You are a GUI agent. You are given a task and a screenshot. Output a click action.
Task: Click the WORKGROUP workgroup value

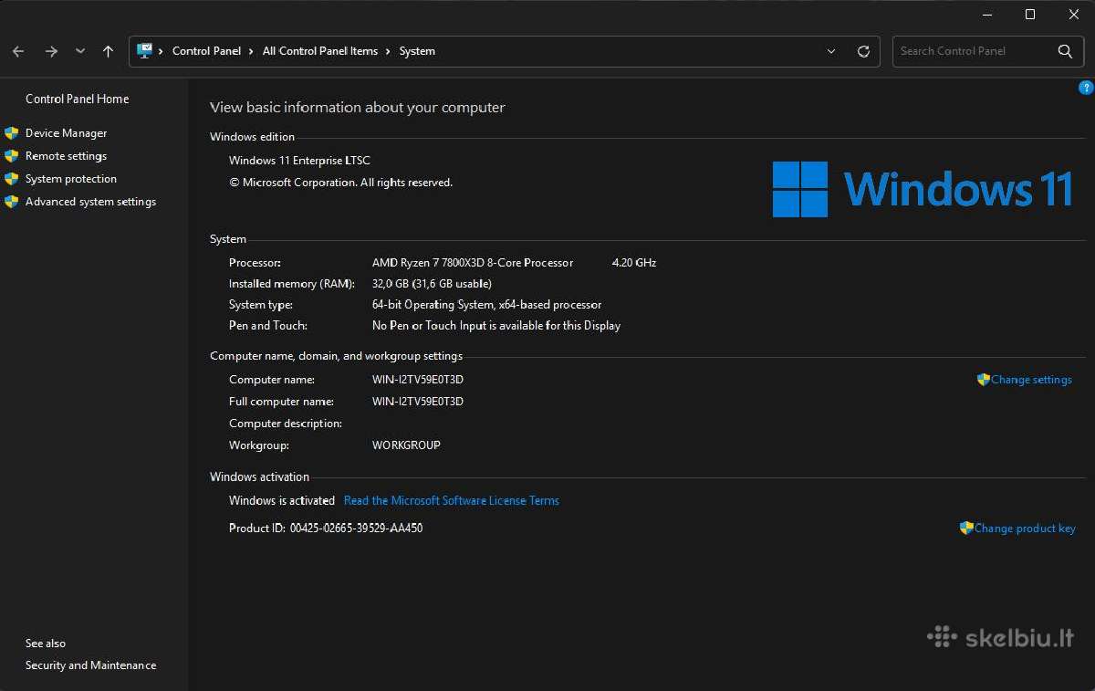[x=406, y=445]
